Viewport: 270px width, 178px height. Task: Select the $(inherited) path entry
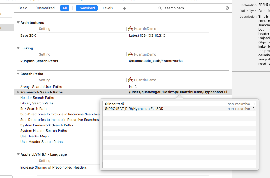tap(115, 104)
